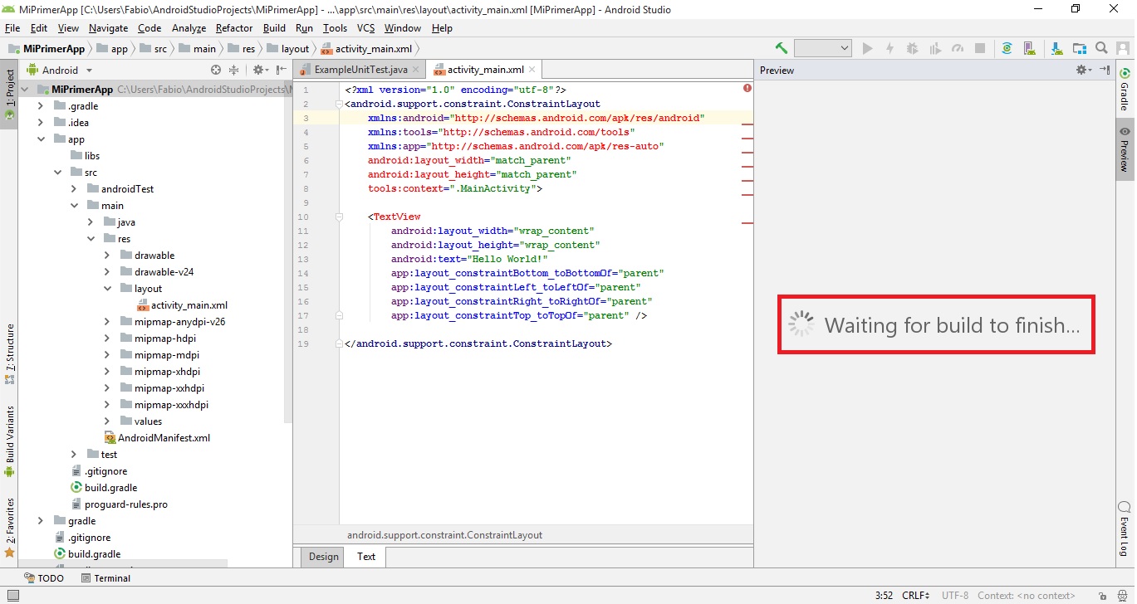1137x604 pixels.
Task: Select activity_main.xml in the project tree
Action: [183, 305]
